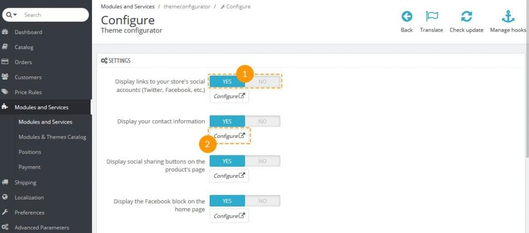
Task: Select Modules & Themes Catalog submenu
Action: 52,137
